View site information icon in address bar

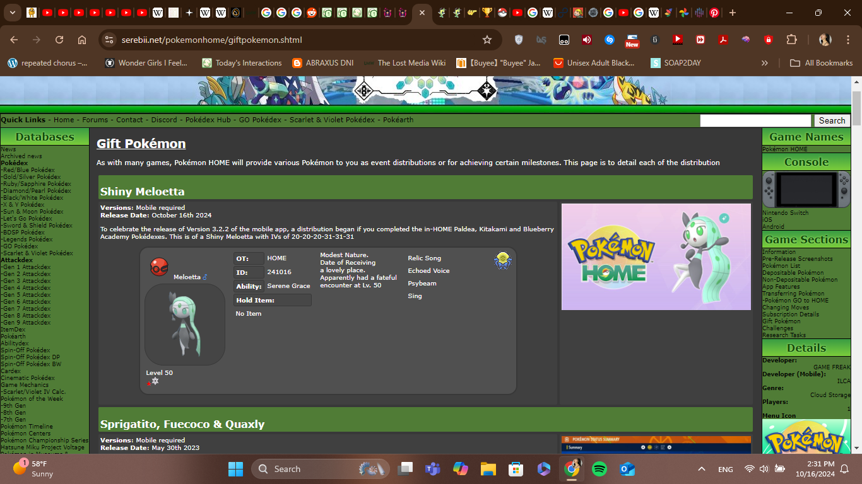click(109, 40)
